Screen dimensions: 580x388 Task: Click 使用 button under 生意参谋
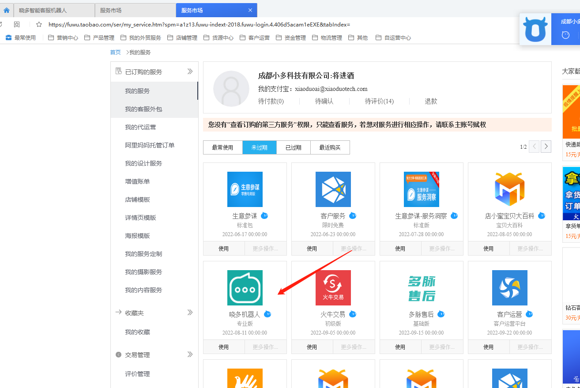point(224,249)
